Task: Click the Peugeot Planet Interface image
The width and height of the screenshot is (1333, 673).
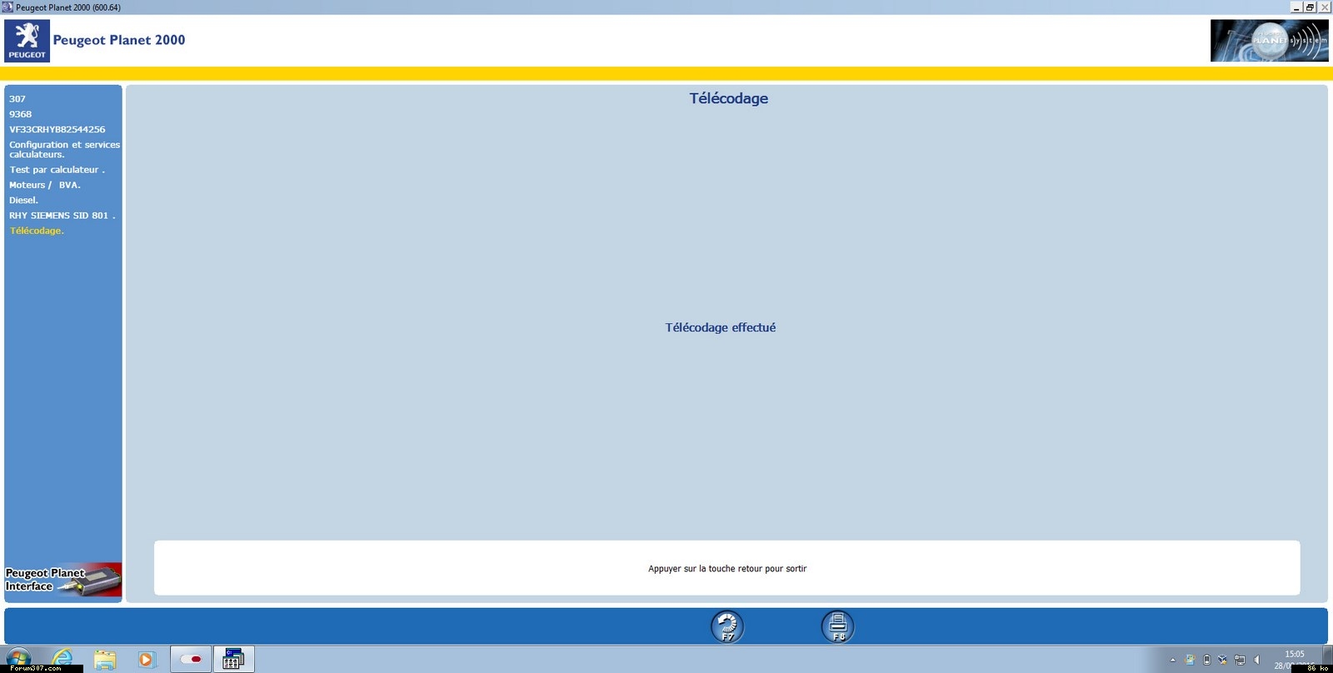Action: click(x=63, y=580)
